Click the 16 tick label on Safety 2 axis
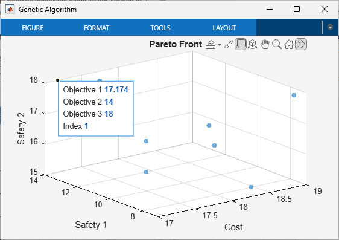 (x=34, y=142)
